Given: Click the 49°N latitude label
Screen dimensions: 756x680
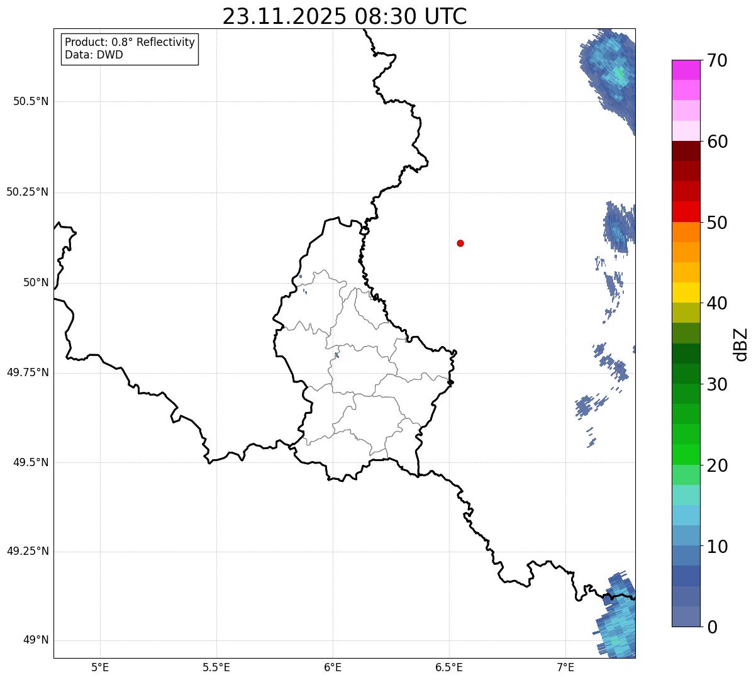Looking at the screenshot, I should click(36, 640).
